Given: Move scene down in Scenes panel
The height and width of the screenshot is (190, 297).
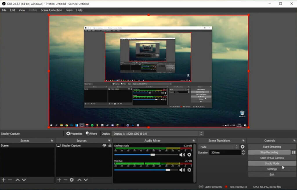Looking at the screenshot, I should pos(24,180).
